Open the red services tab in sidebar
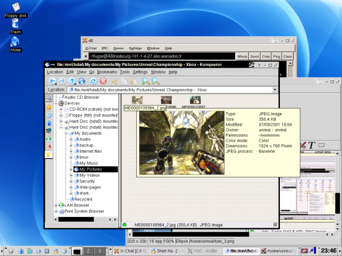Screen dimensions: 342x256 tap(49, 146)
